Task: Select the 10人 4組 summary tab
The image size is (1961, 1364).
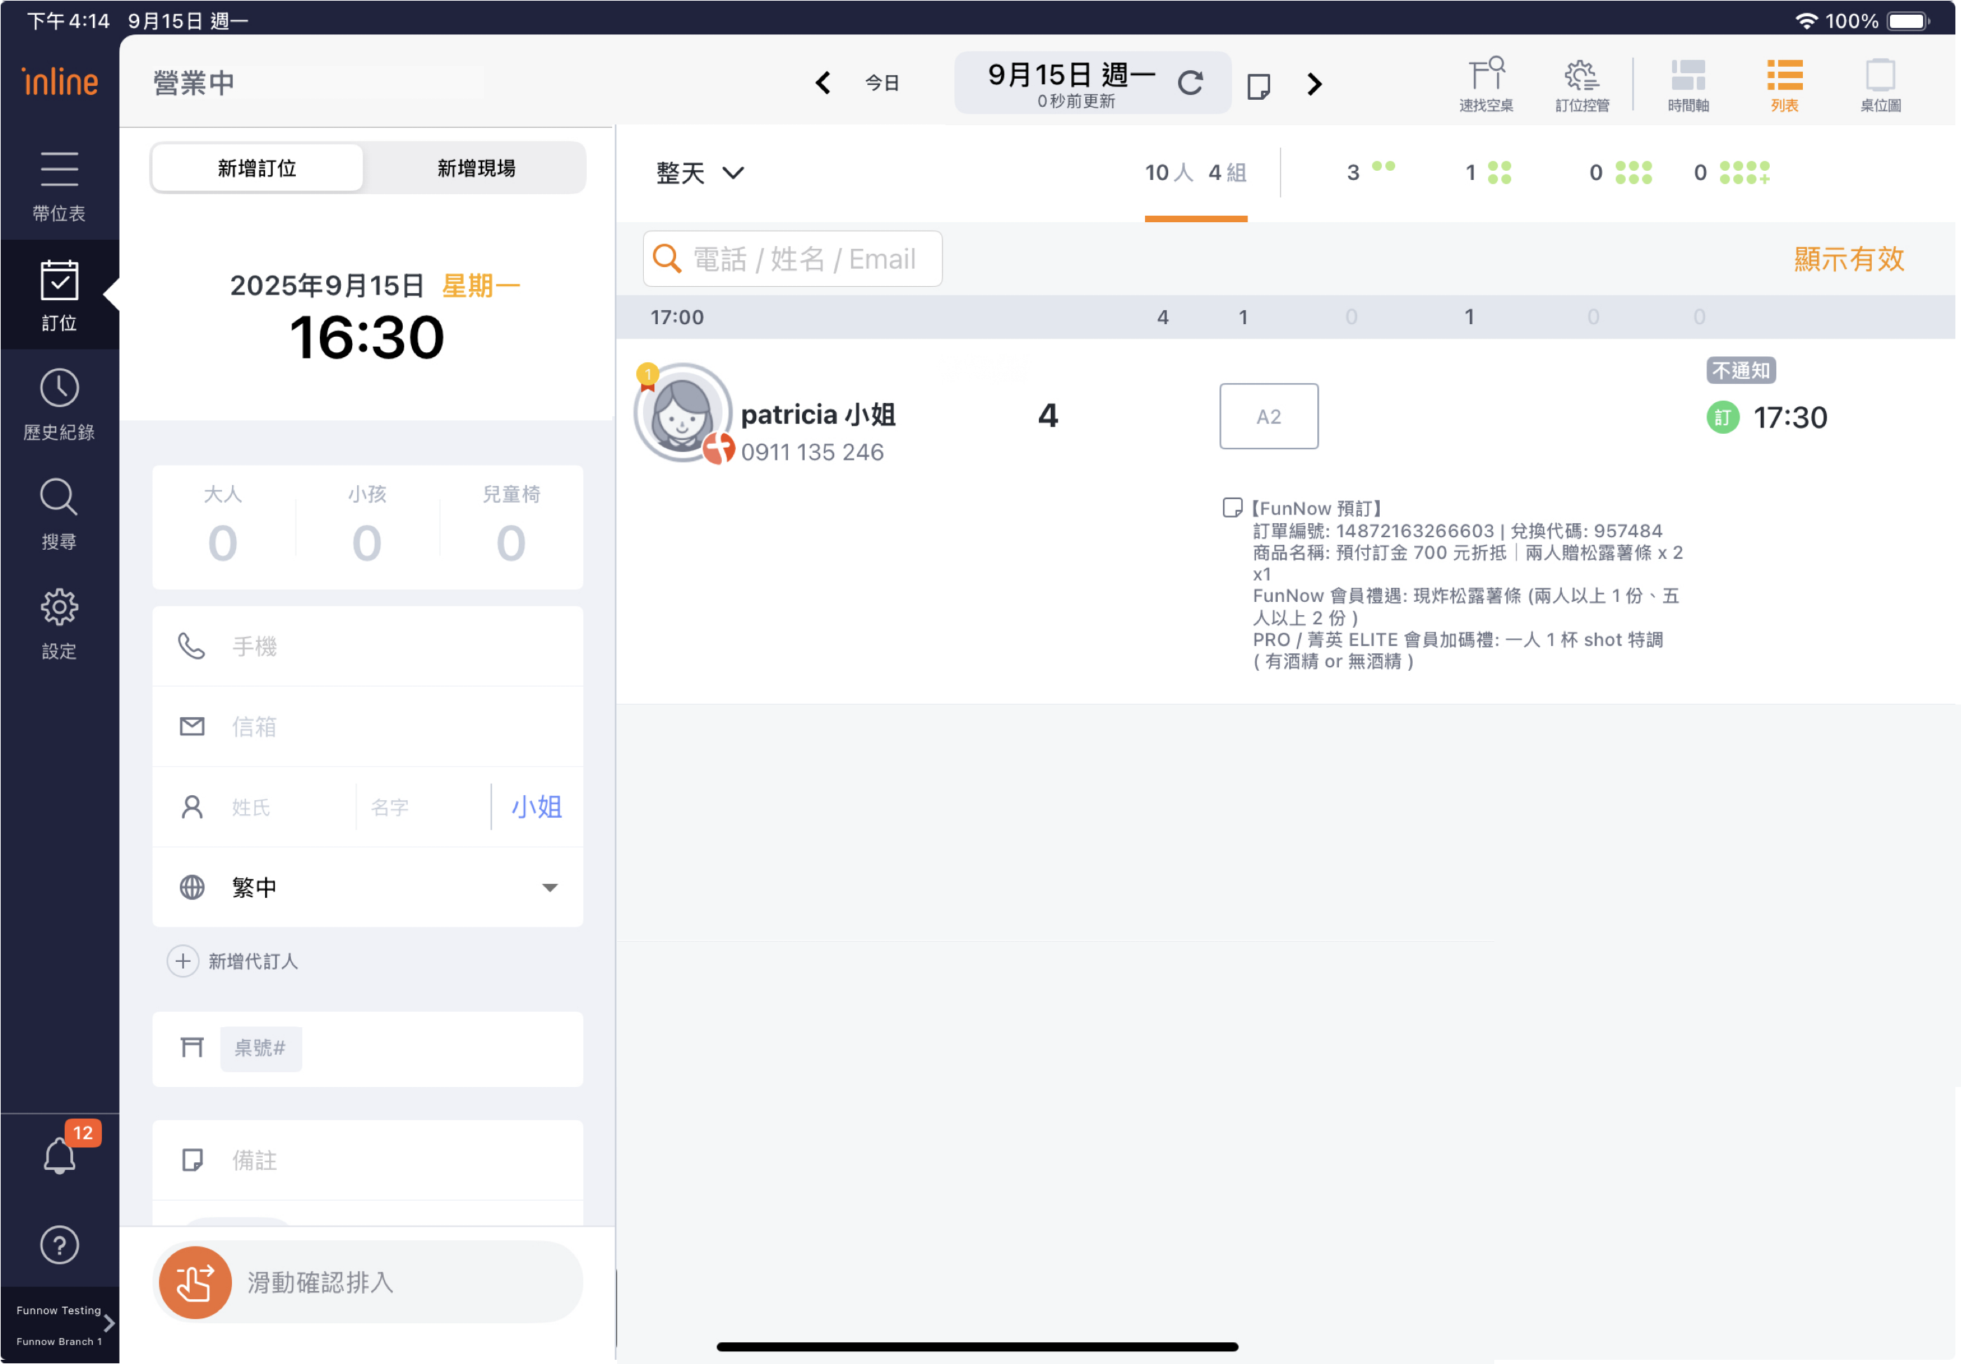Action: pos(1195,174)
